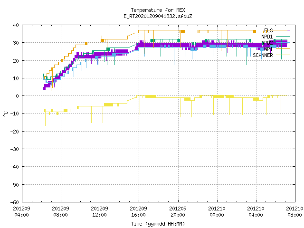Click the x-axis tick label 201210 08:00
The width and height of the screenshot is (304, 228).
click(x=294, y=211)
